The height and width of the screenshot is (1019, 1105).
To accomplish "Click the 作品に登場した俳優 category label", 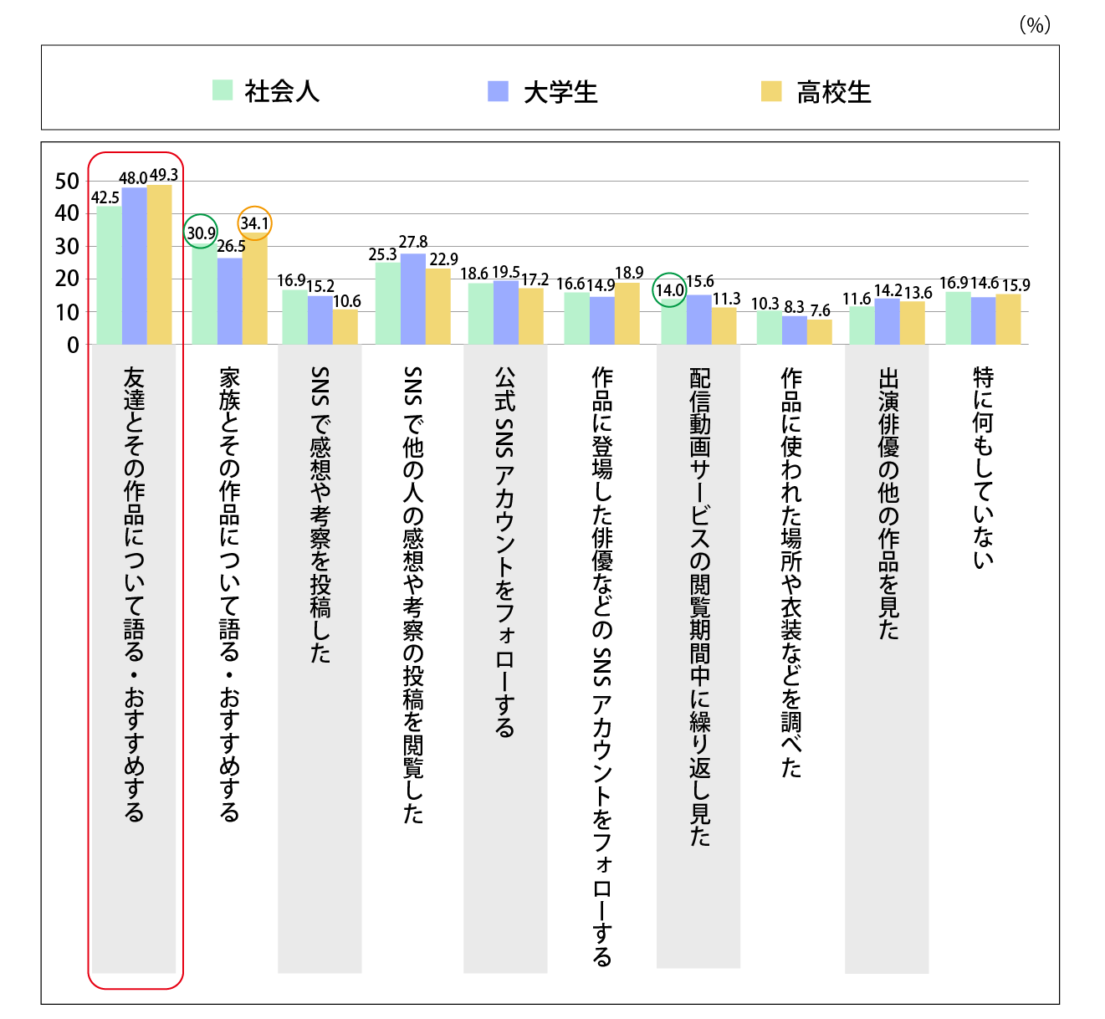I will coord(602,666).
